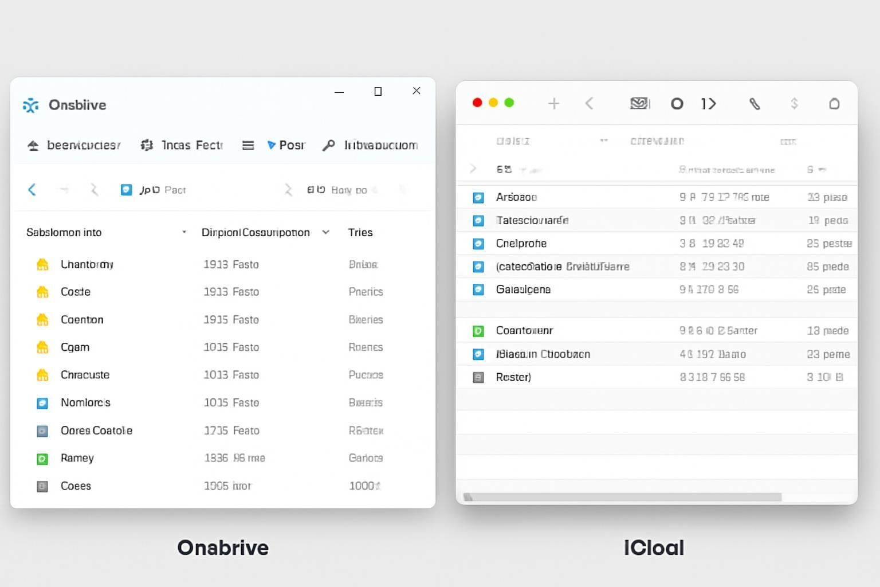Click the gray Roster) file icon
This screenshot has height=587, width=880.
[x=478, y=377]
